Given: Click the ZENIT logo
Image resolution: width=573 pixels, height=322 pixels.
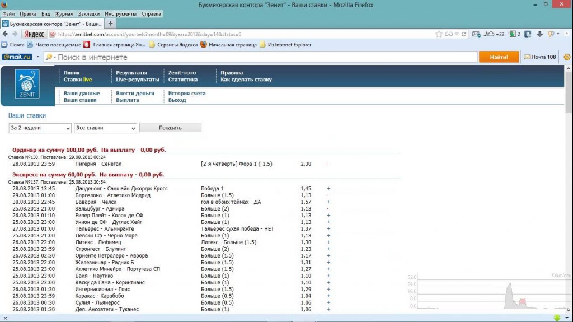Looking at the screenshot, I should (27, 84).
